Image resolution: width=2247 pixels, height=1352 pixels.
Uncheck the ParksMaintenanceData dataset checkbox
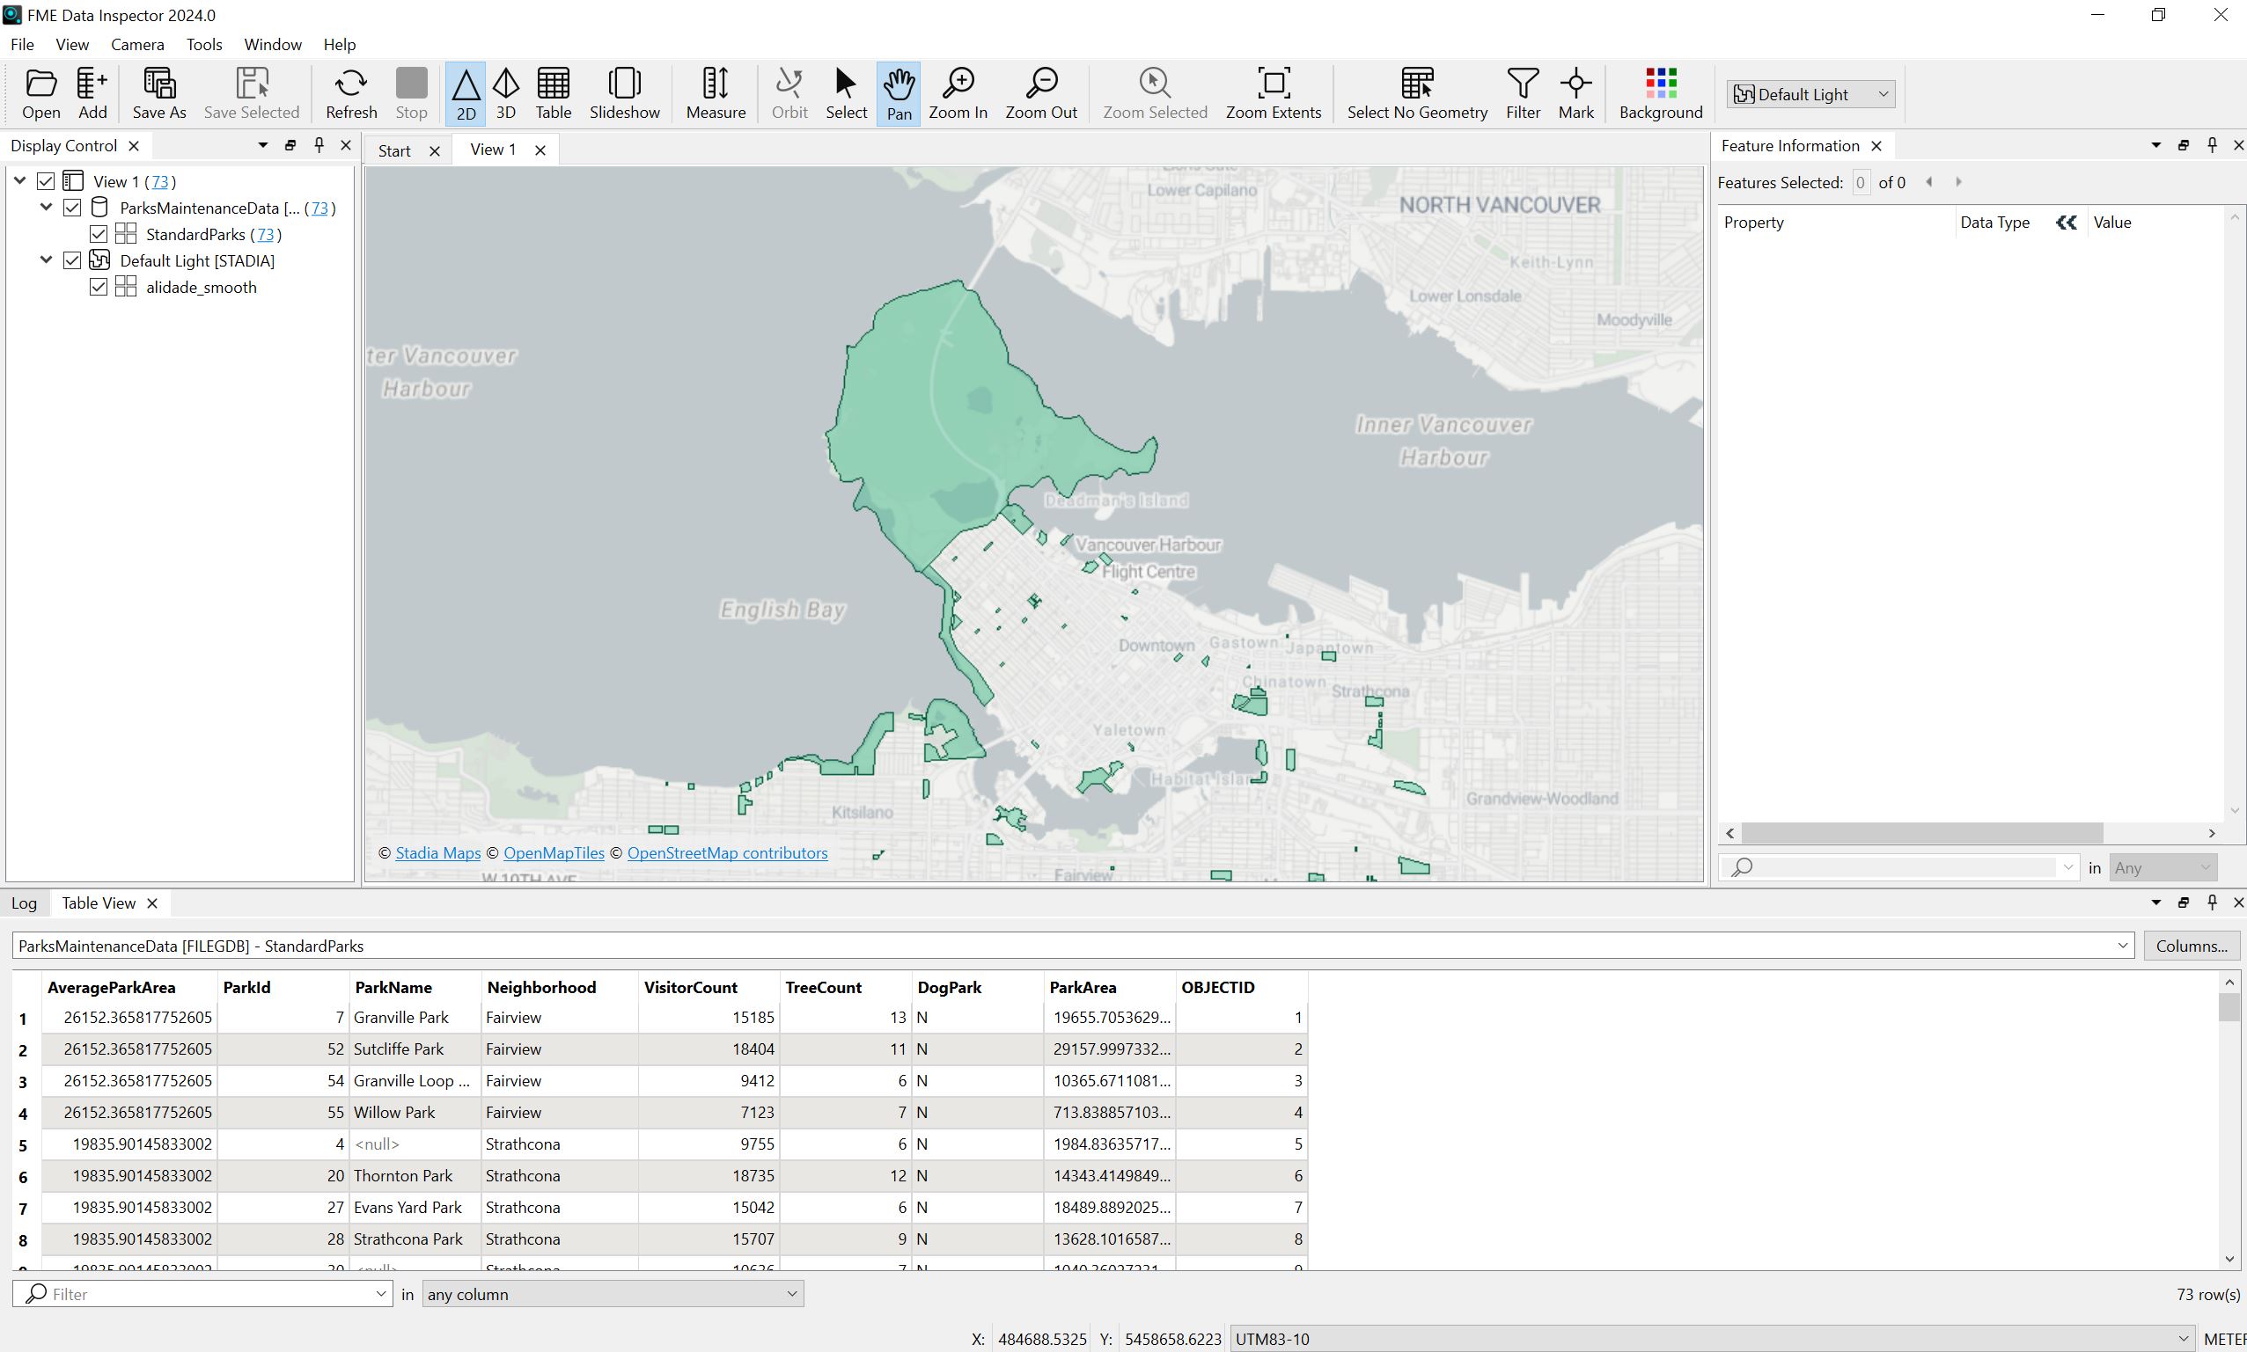73,208
